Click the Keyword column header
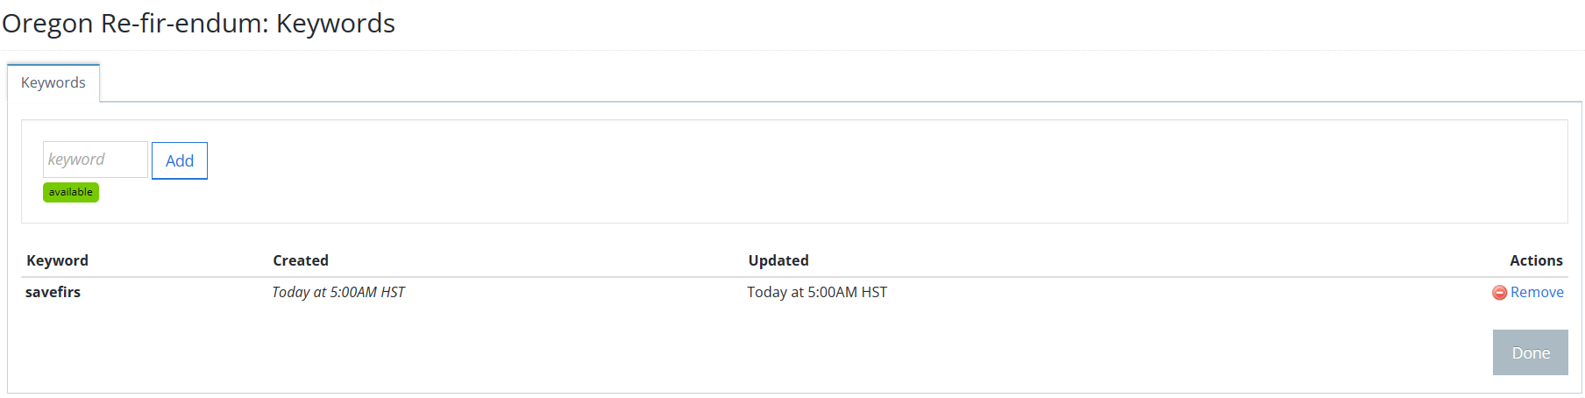 57,260
